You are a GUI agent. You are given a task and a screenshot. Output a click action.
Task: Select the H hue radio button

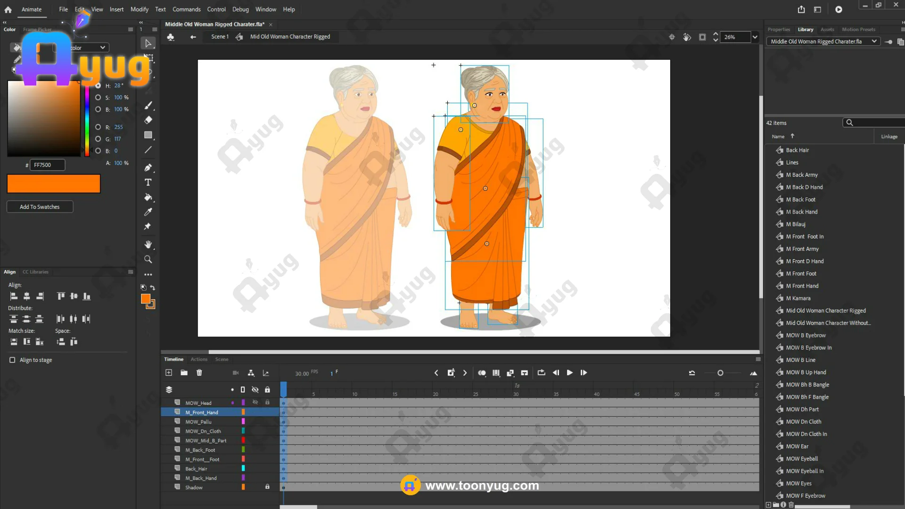tap(98, 86)
